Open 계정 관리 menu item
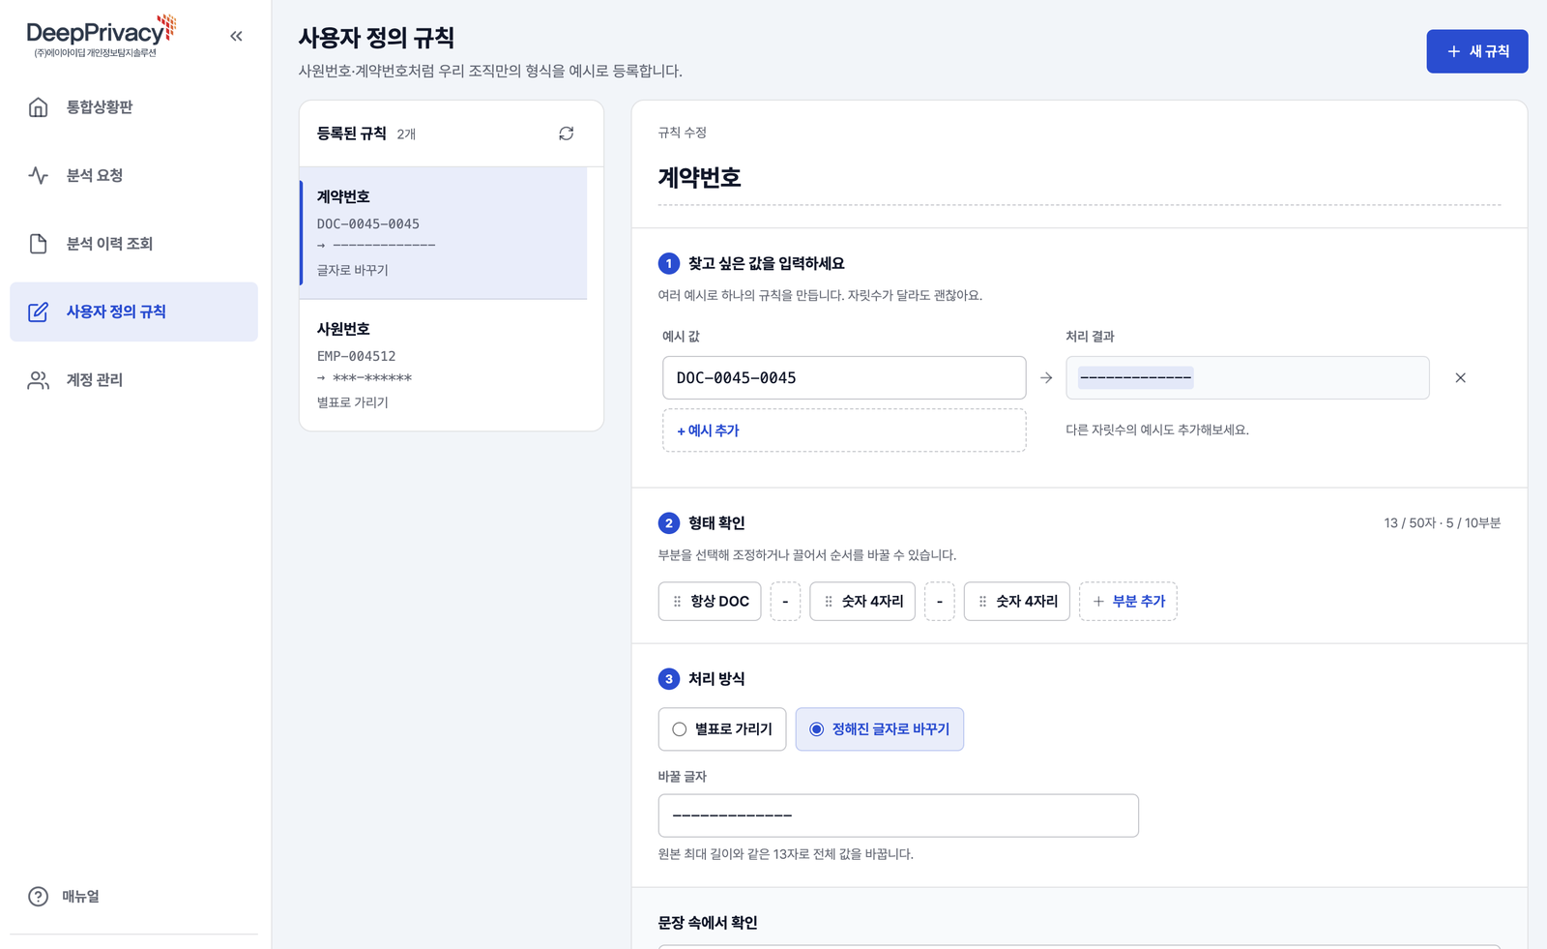1547x949 pixels. (133, 380)
